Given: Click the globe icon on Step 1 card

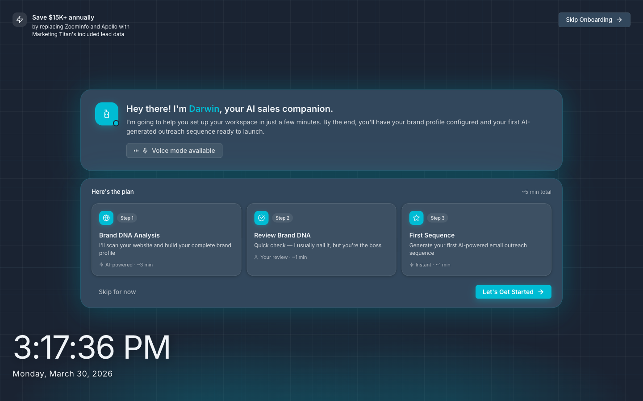Looking at the screenshot, I should tap(106, 218).
